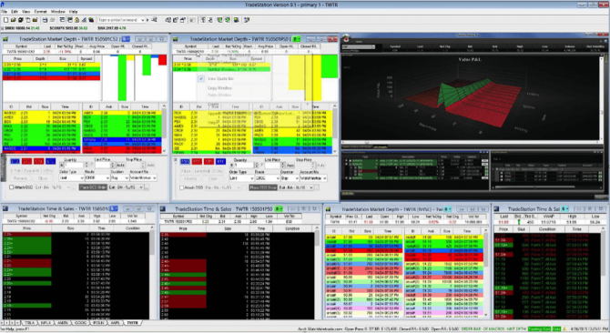Open the Format menu
The height and width of the screenshot is (333, 610).
click(40, 12)
